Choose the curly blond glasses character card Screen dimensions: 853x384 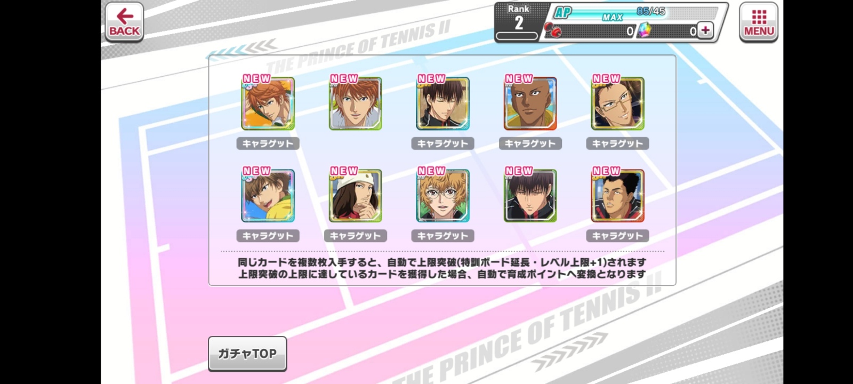[442, 196]
